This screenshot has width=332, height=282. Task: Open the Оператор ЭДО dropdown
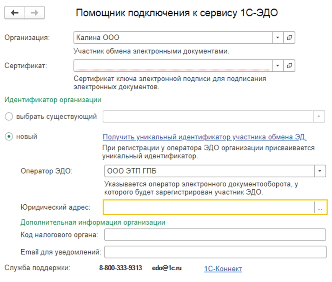click(x=320, y=171)
